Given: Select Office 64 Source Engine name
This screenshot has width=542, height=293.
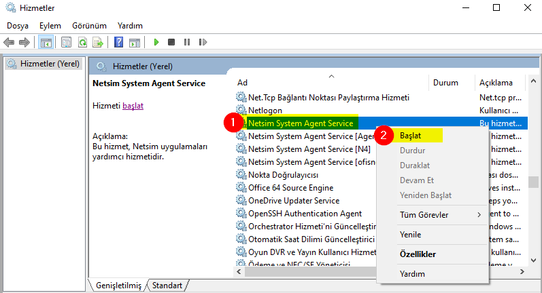Looking at the screenshot, I should point(290,187).
